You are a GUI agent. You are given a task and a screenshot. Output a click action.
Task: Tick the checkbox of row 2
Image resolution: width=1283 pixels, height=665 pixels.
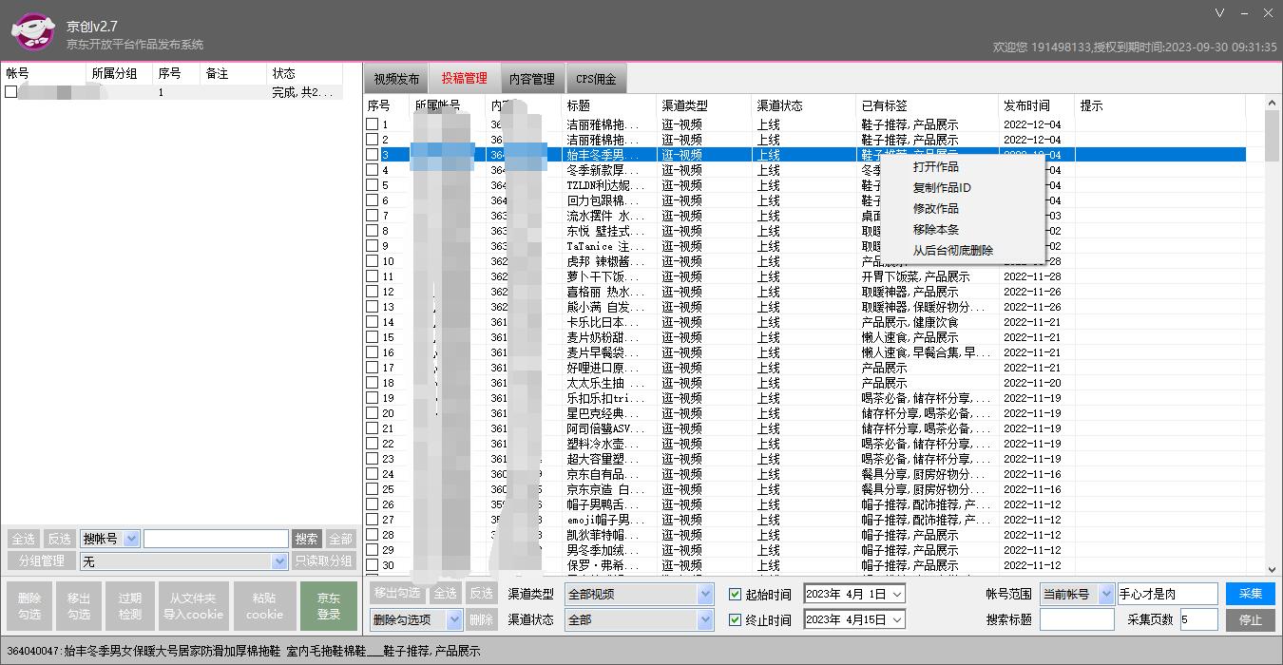373,140
